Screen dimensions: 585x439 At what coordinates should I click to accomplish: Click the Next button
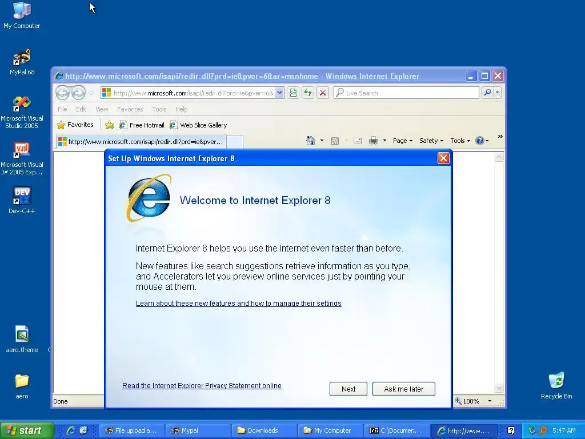[348, 389]
